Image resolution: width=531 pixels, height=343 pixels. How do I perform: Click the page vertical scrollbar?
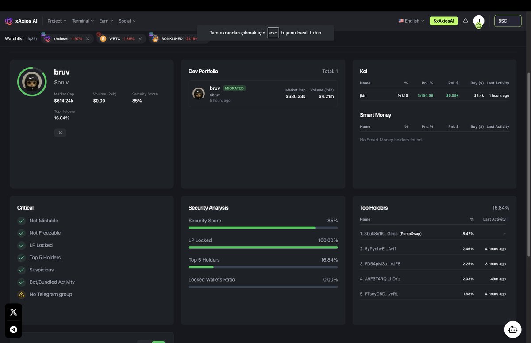pyautogui.click(x=528, y=164)
